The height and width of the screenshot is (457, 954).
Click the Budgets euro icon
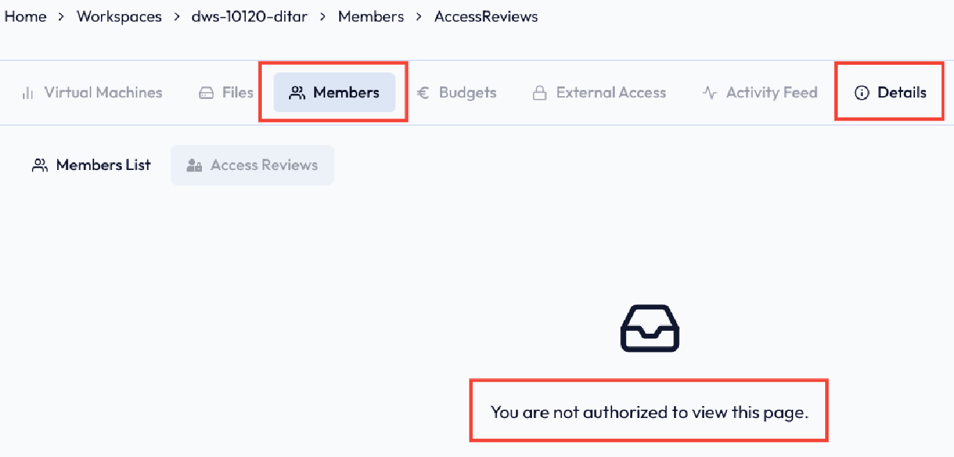[x=423, y=93]
